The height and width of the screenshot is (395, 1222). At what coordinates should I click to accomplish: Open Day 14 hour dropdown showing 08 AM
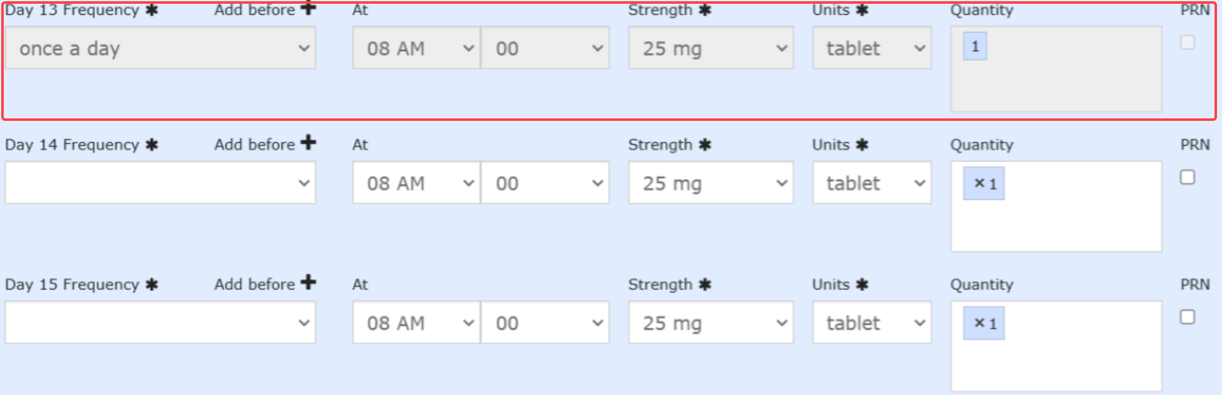(416, 183)
